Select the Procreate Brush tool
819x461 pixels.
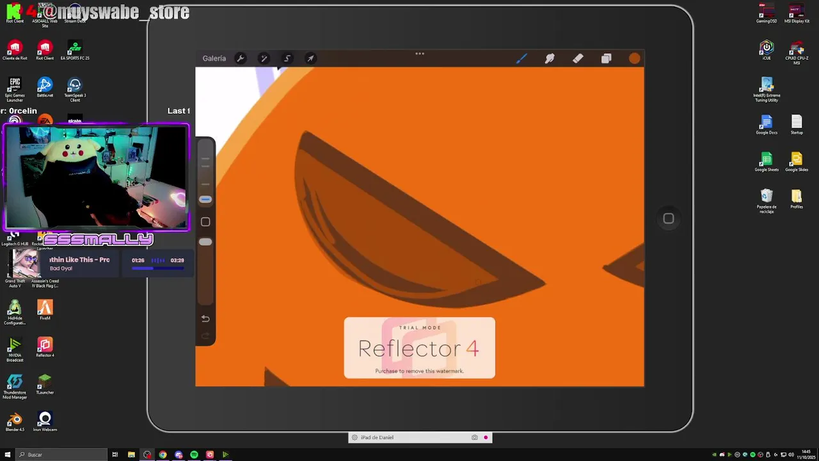[521, 58]
